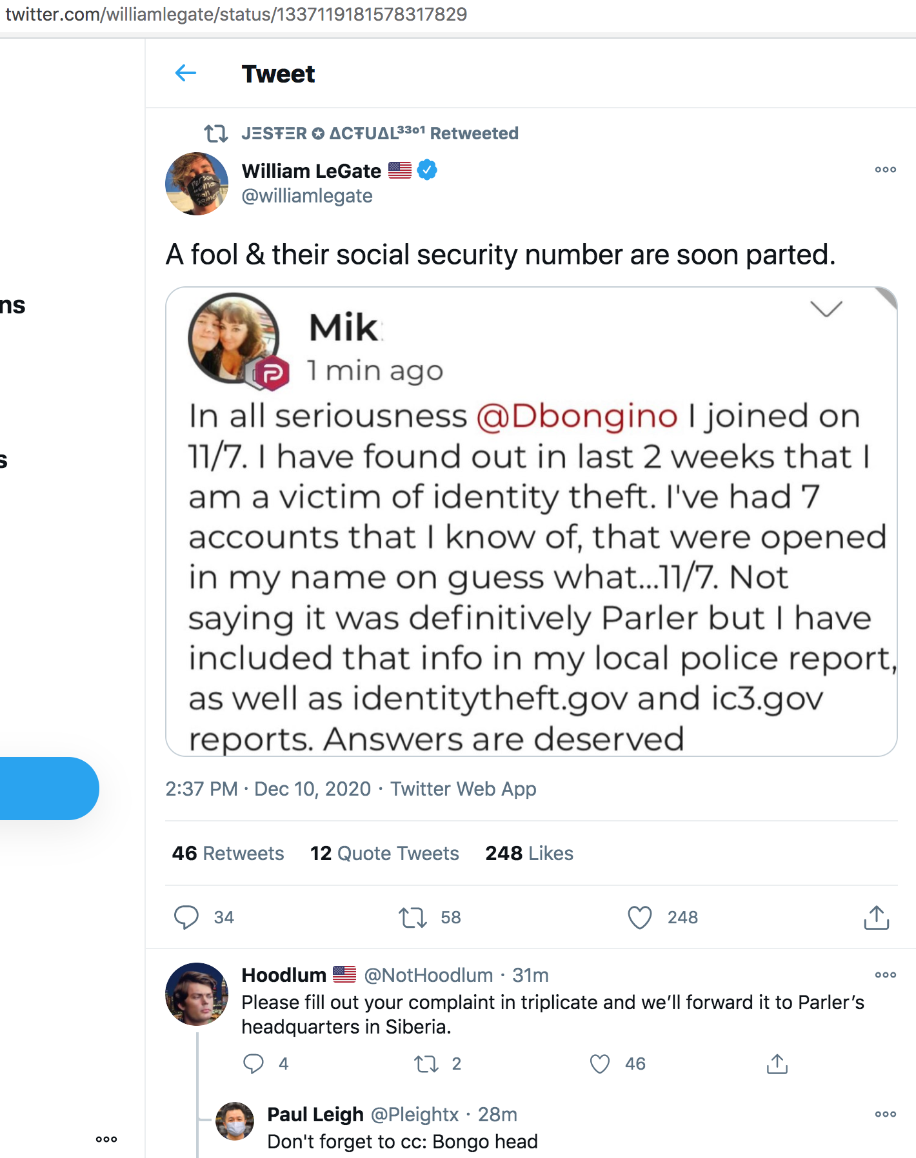Viewport: 916px width, 1158px height.
Task: Retweet Hoodlum's reply
Action: [x=426, y=1063]
